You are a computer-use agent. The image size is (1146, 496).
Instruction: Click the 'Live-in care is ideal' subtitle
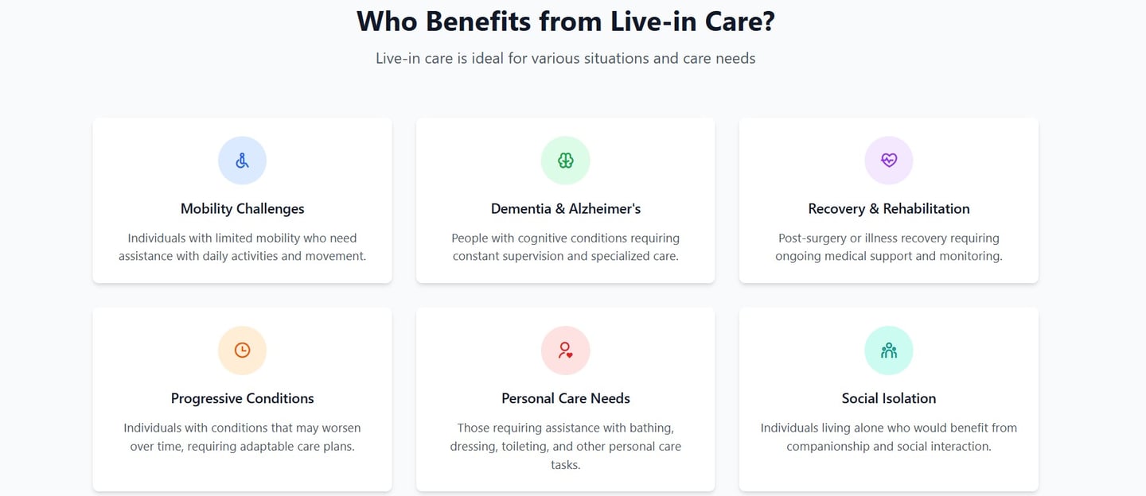565,58
